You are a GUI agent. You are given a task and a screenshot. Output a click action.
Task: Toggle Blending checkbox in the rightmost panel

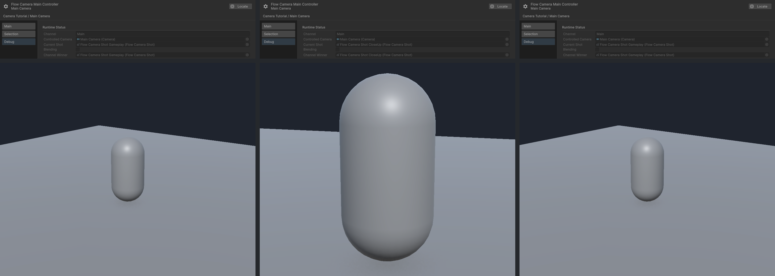pos(597,50)
